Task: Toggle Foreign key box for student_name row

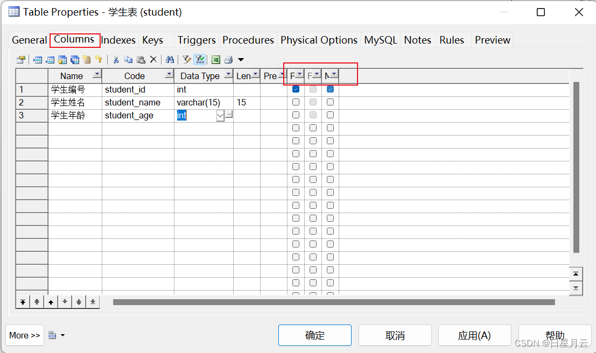Action: pos(313,102)
